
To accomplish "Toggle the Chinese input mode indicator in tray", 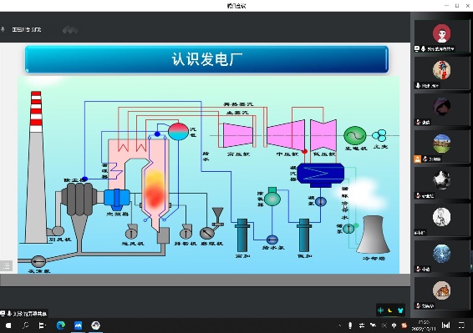I will (x=394, y=325).
